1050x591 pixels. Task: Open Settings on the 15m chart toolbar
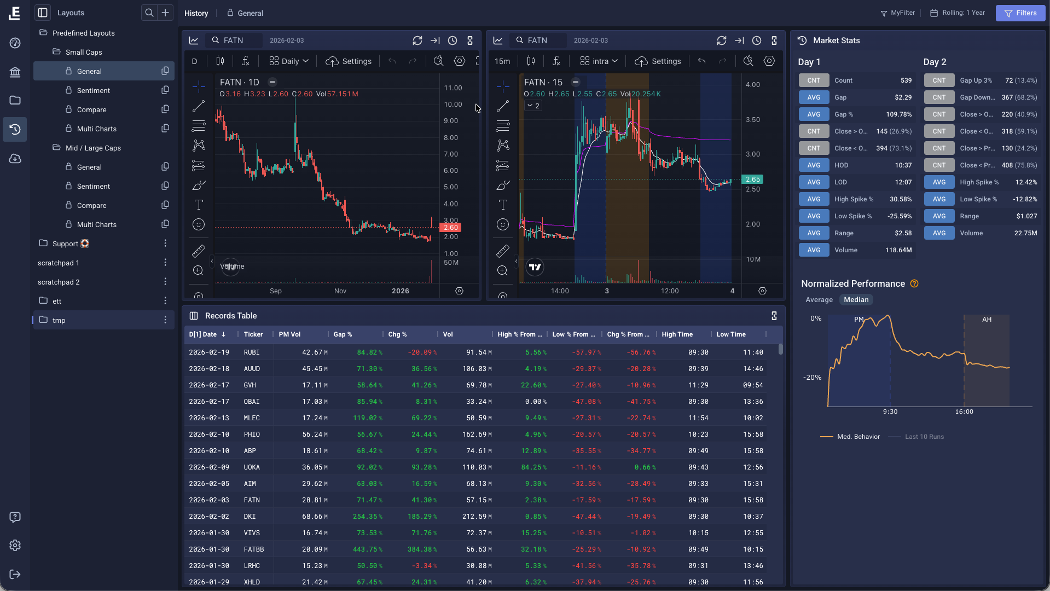658,61
